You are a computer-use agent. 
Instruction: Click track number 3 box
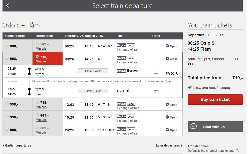tap(156, 72)
